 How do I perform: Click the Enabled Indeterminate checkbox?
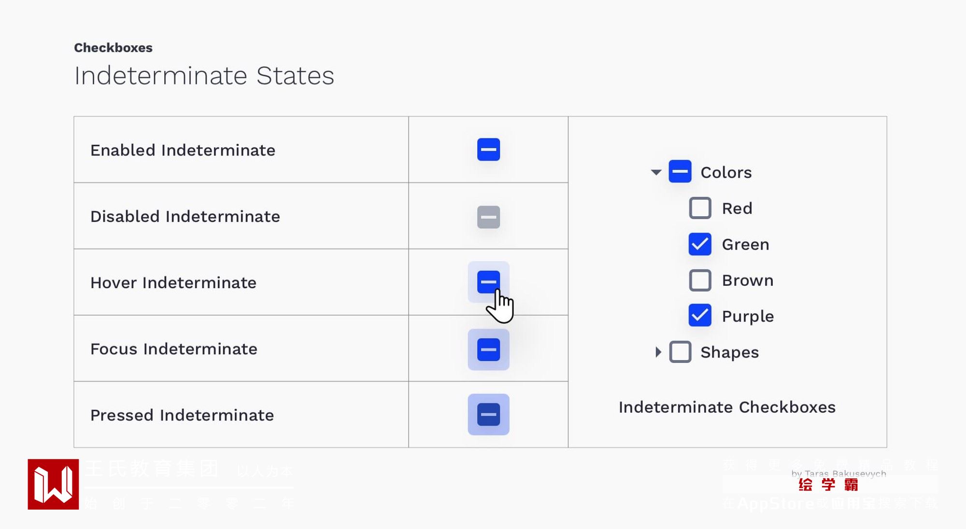(x=488, y=150)
